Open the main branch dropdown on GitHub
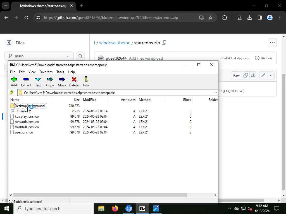 pyautogui.click(x=39, y=56)
